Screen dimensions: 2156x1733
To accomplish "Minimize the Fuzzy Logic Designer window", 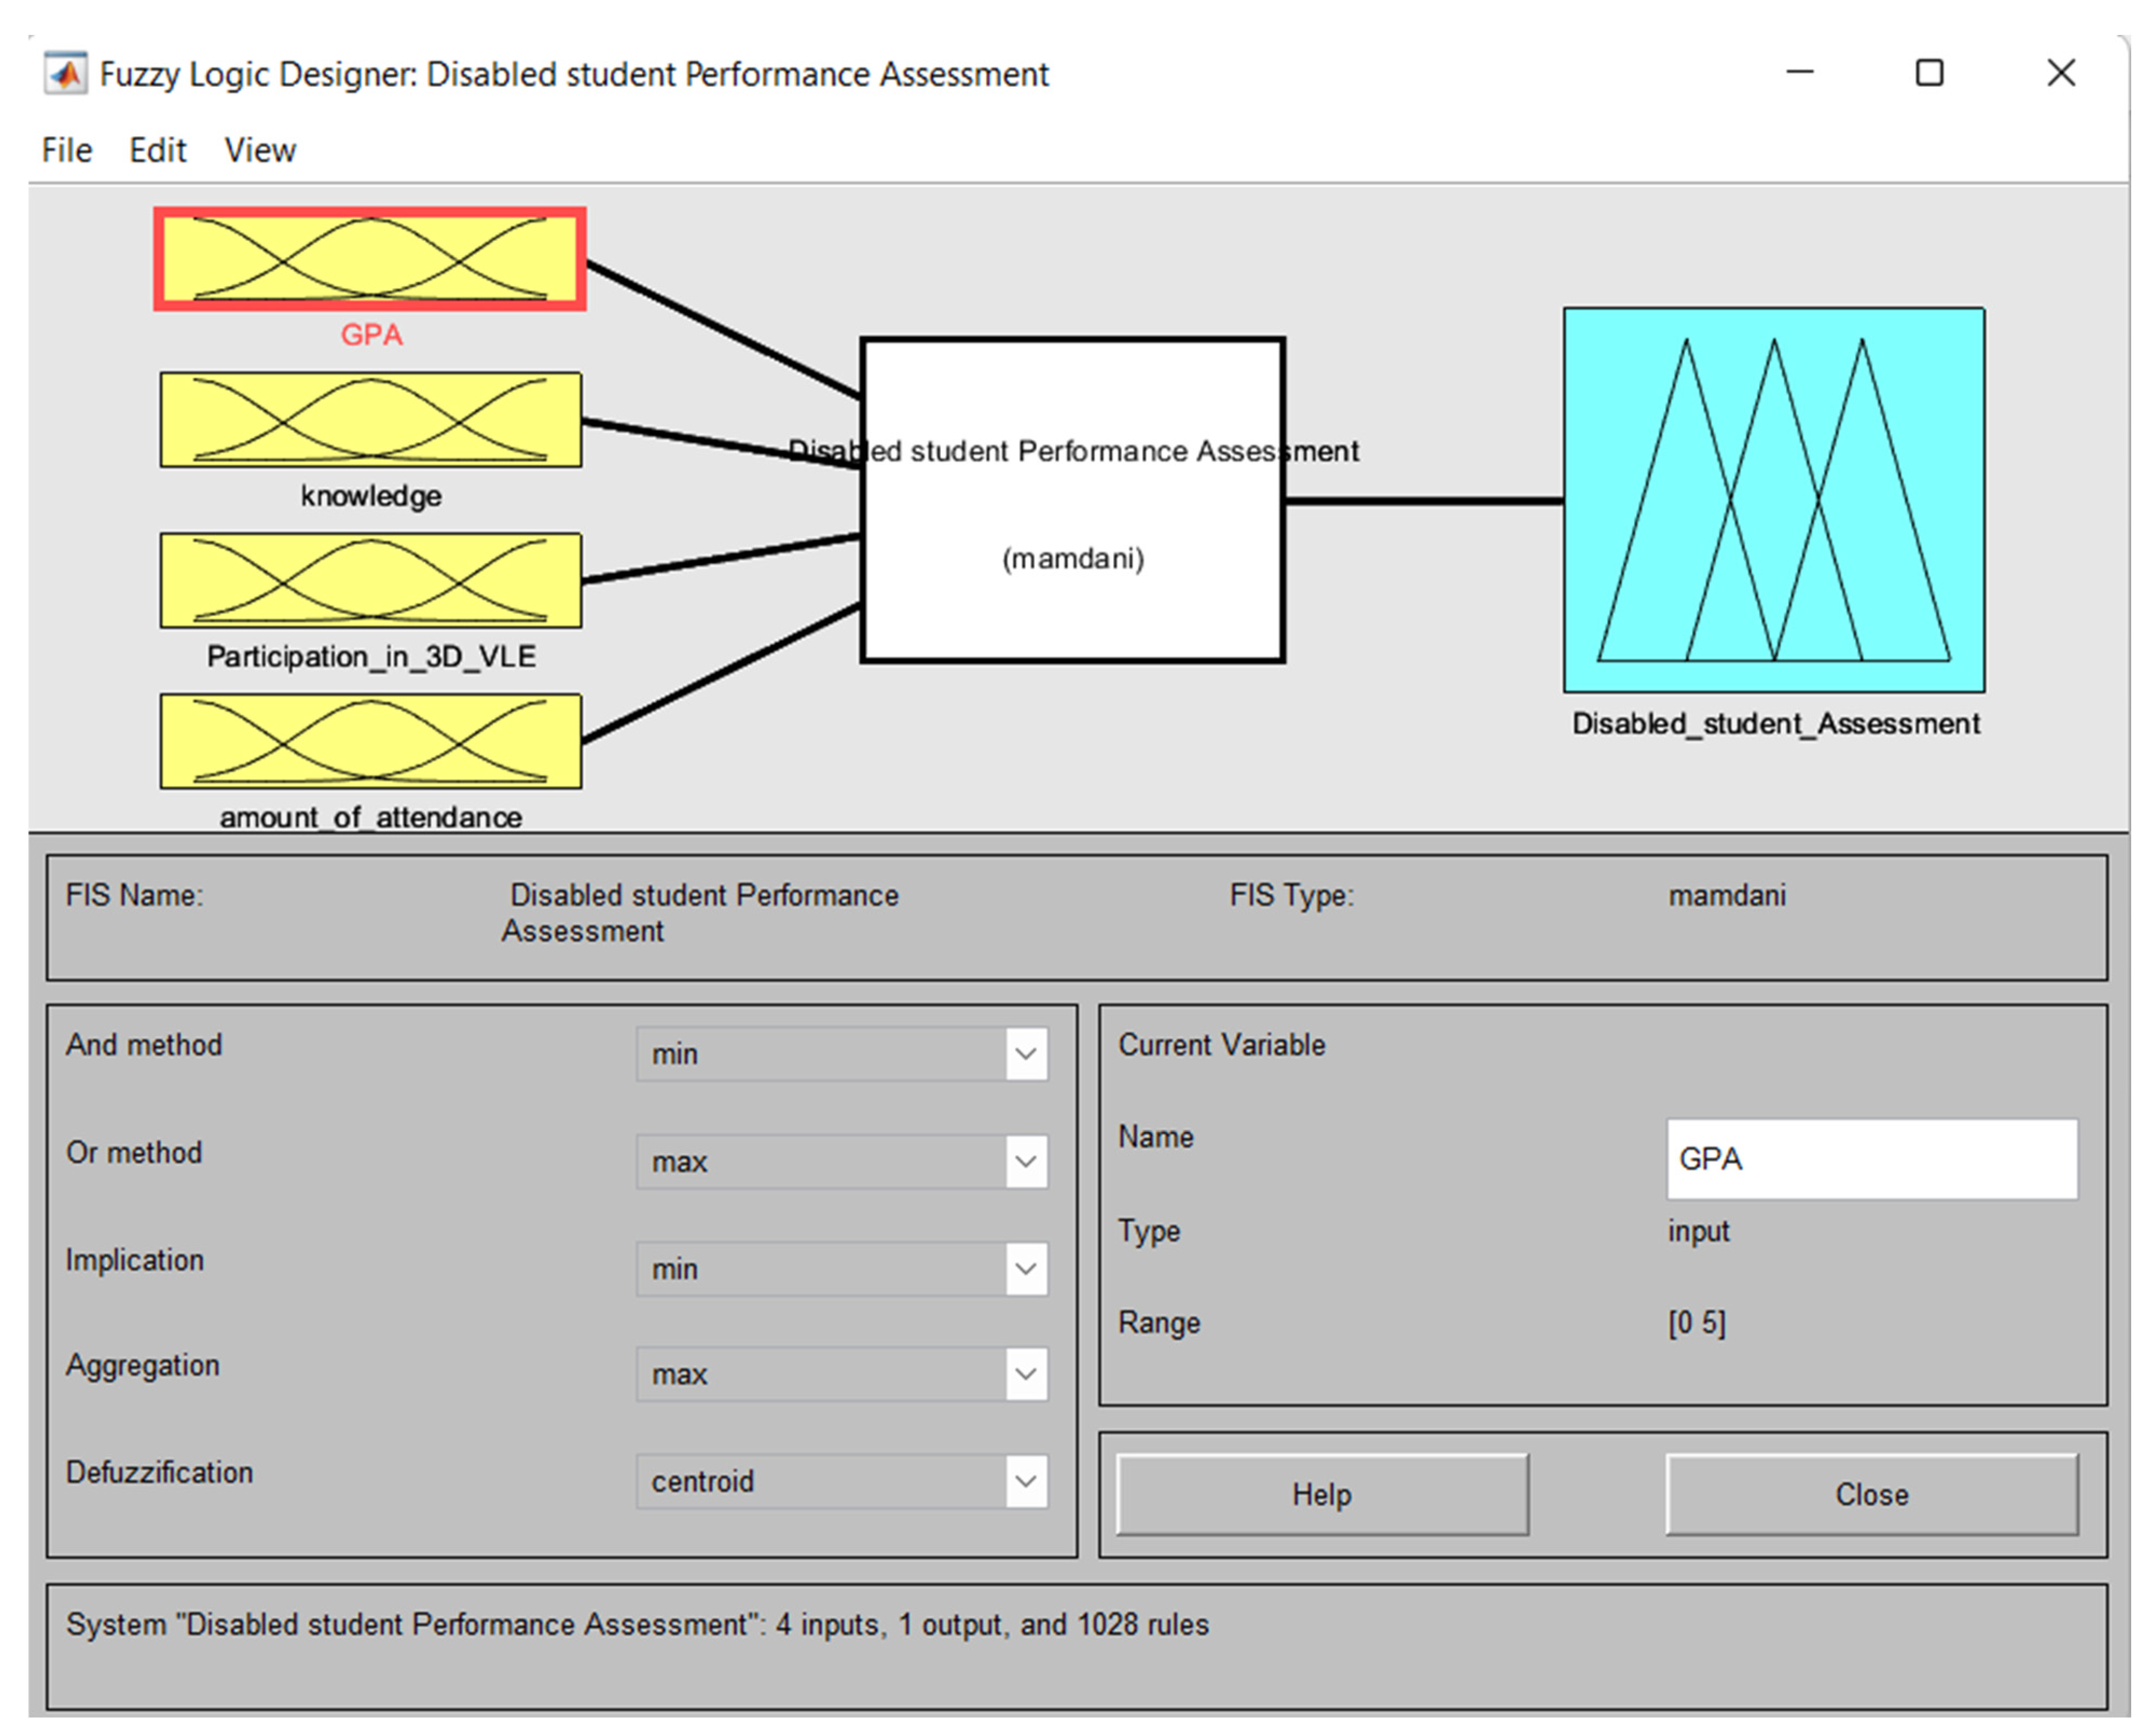I will (x=1800, y=73).
